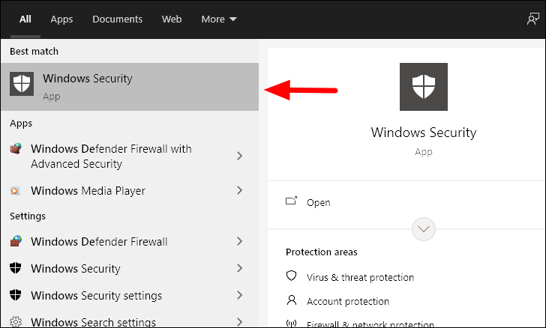Open Virus & threat protection
546x328 pixels.
(360, 277)
